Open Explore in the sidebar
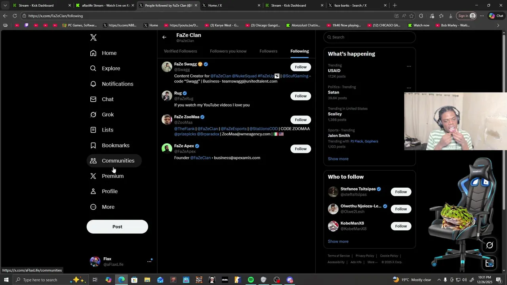The image size is (507, 285). point(105,68)
